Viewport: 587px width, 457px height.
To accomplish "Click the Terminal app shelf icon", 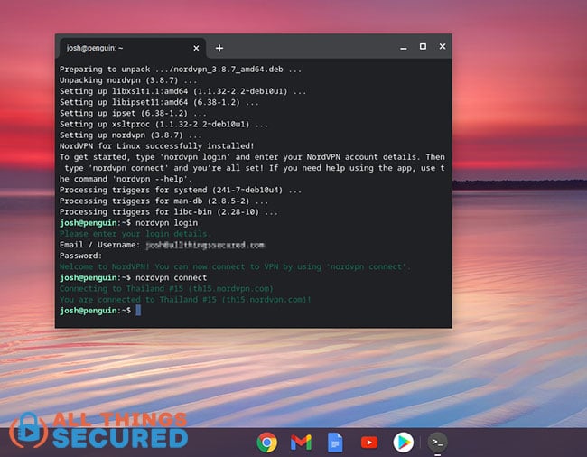I will click(x=437, y=443).
